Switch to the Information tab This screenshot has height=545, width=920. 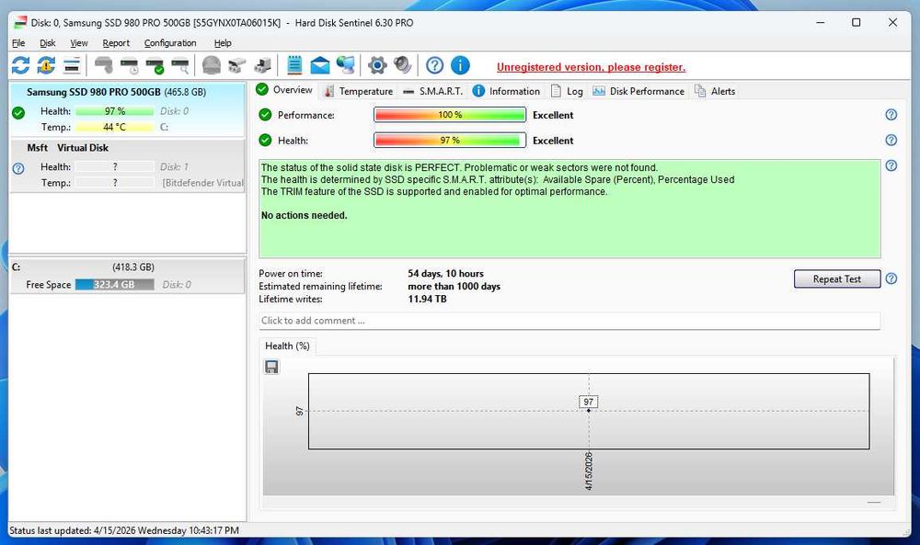(506, 91)
